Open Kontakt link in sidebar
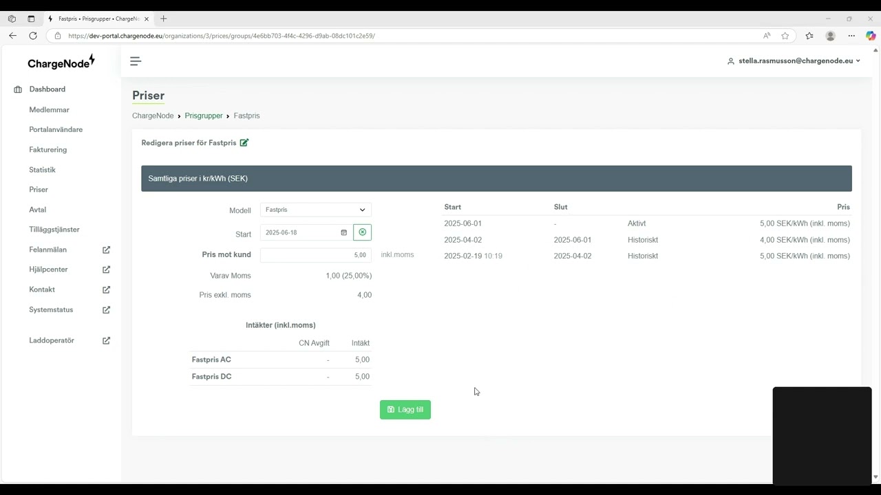Screen dimensions: 881x495 pyautogui.click(x=42, y=289)
